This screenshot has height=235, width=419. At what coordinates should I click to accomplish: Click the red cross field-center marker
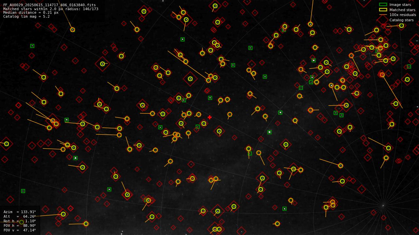[210, 117]
